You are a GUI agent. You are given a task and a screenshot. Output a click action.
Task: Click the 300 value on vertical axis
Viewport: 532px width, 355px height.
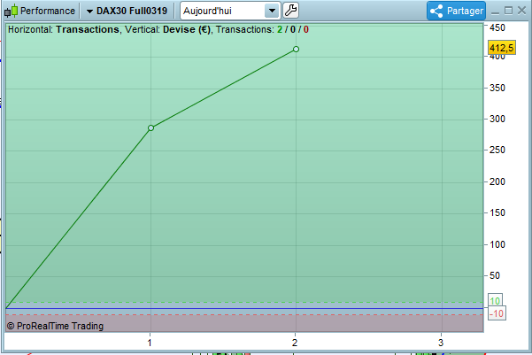[x=497, y=120]
